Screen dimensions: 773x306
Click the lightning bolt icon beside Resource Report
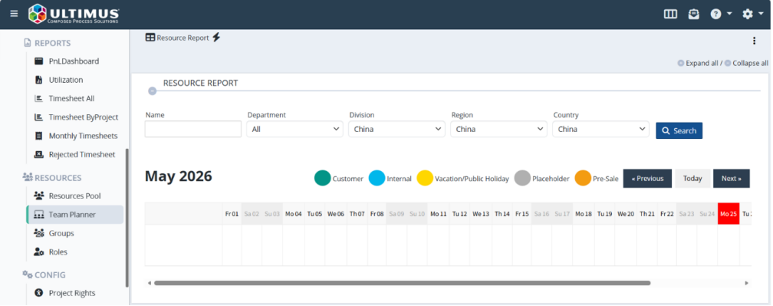tap(216, 38)
